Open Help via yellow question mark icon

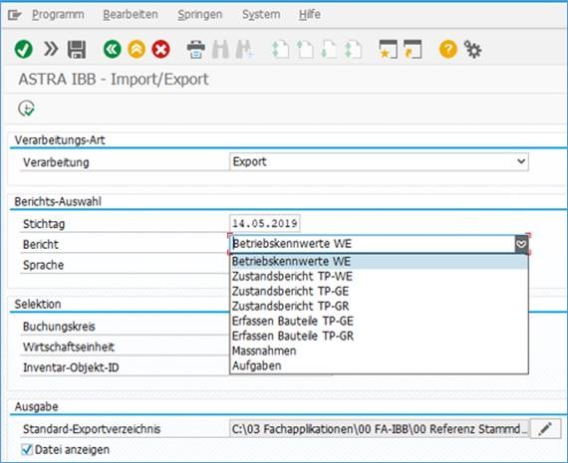pos(448,49)
